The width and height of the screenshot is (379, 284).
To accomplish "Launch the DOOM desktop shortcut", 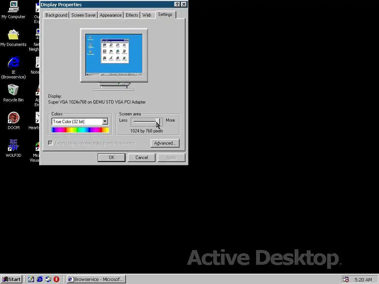I will [13, 121].
